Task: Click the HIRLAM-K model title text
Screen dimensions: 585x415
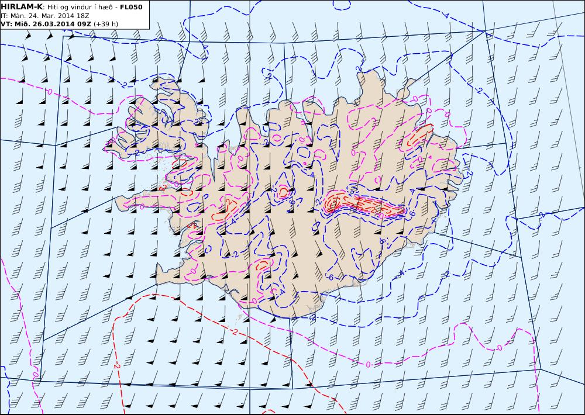Action: pos(22,7)
